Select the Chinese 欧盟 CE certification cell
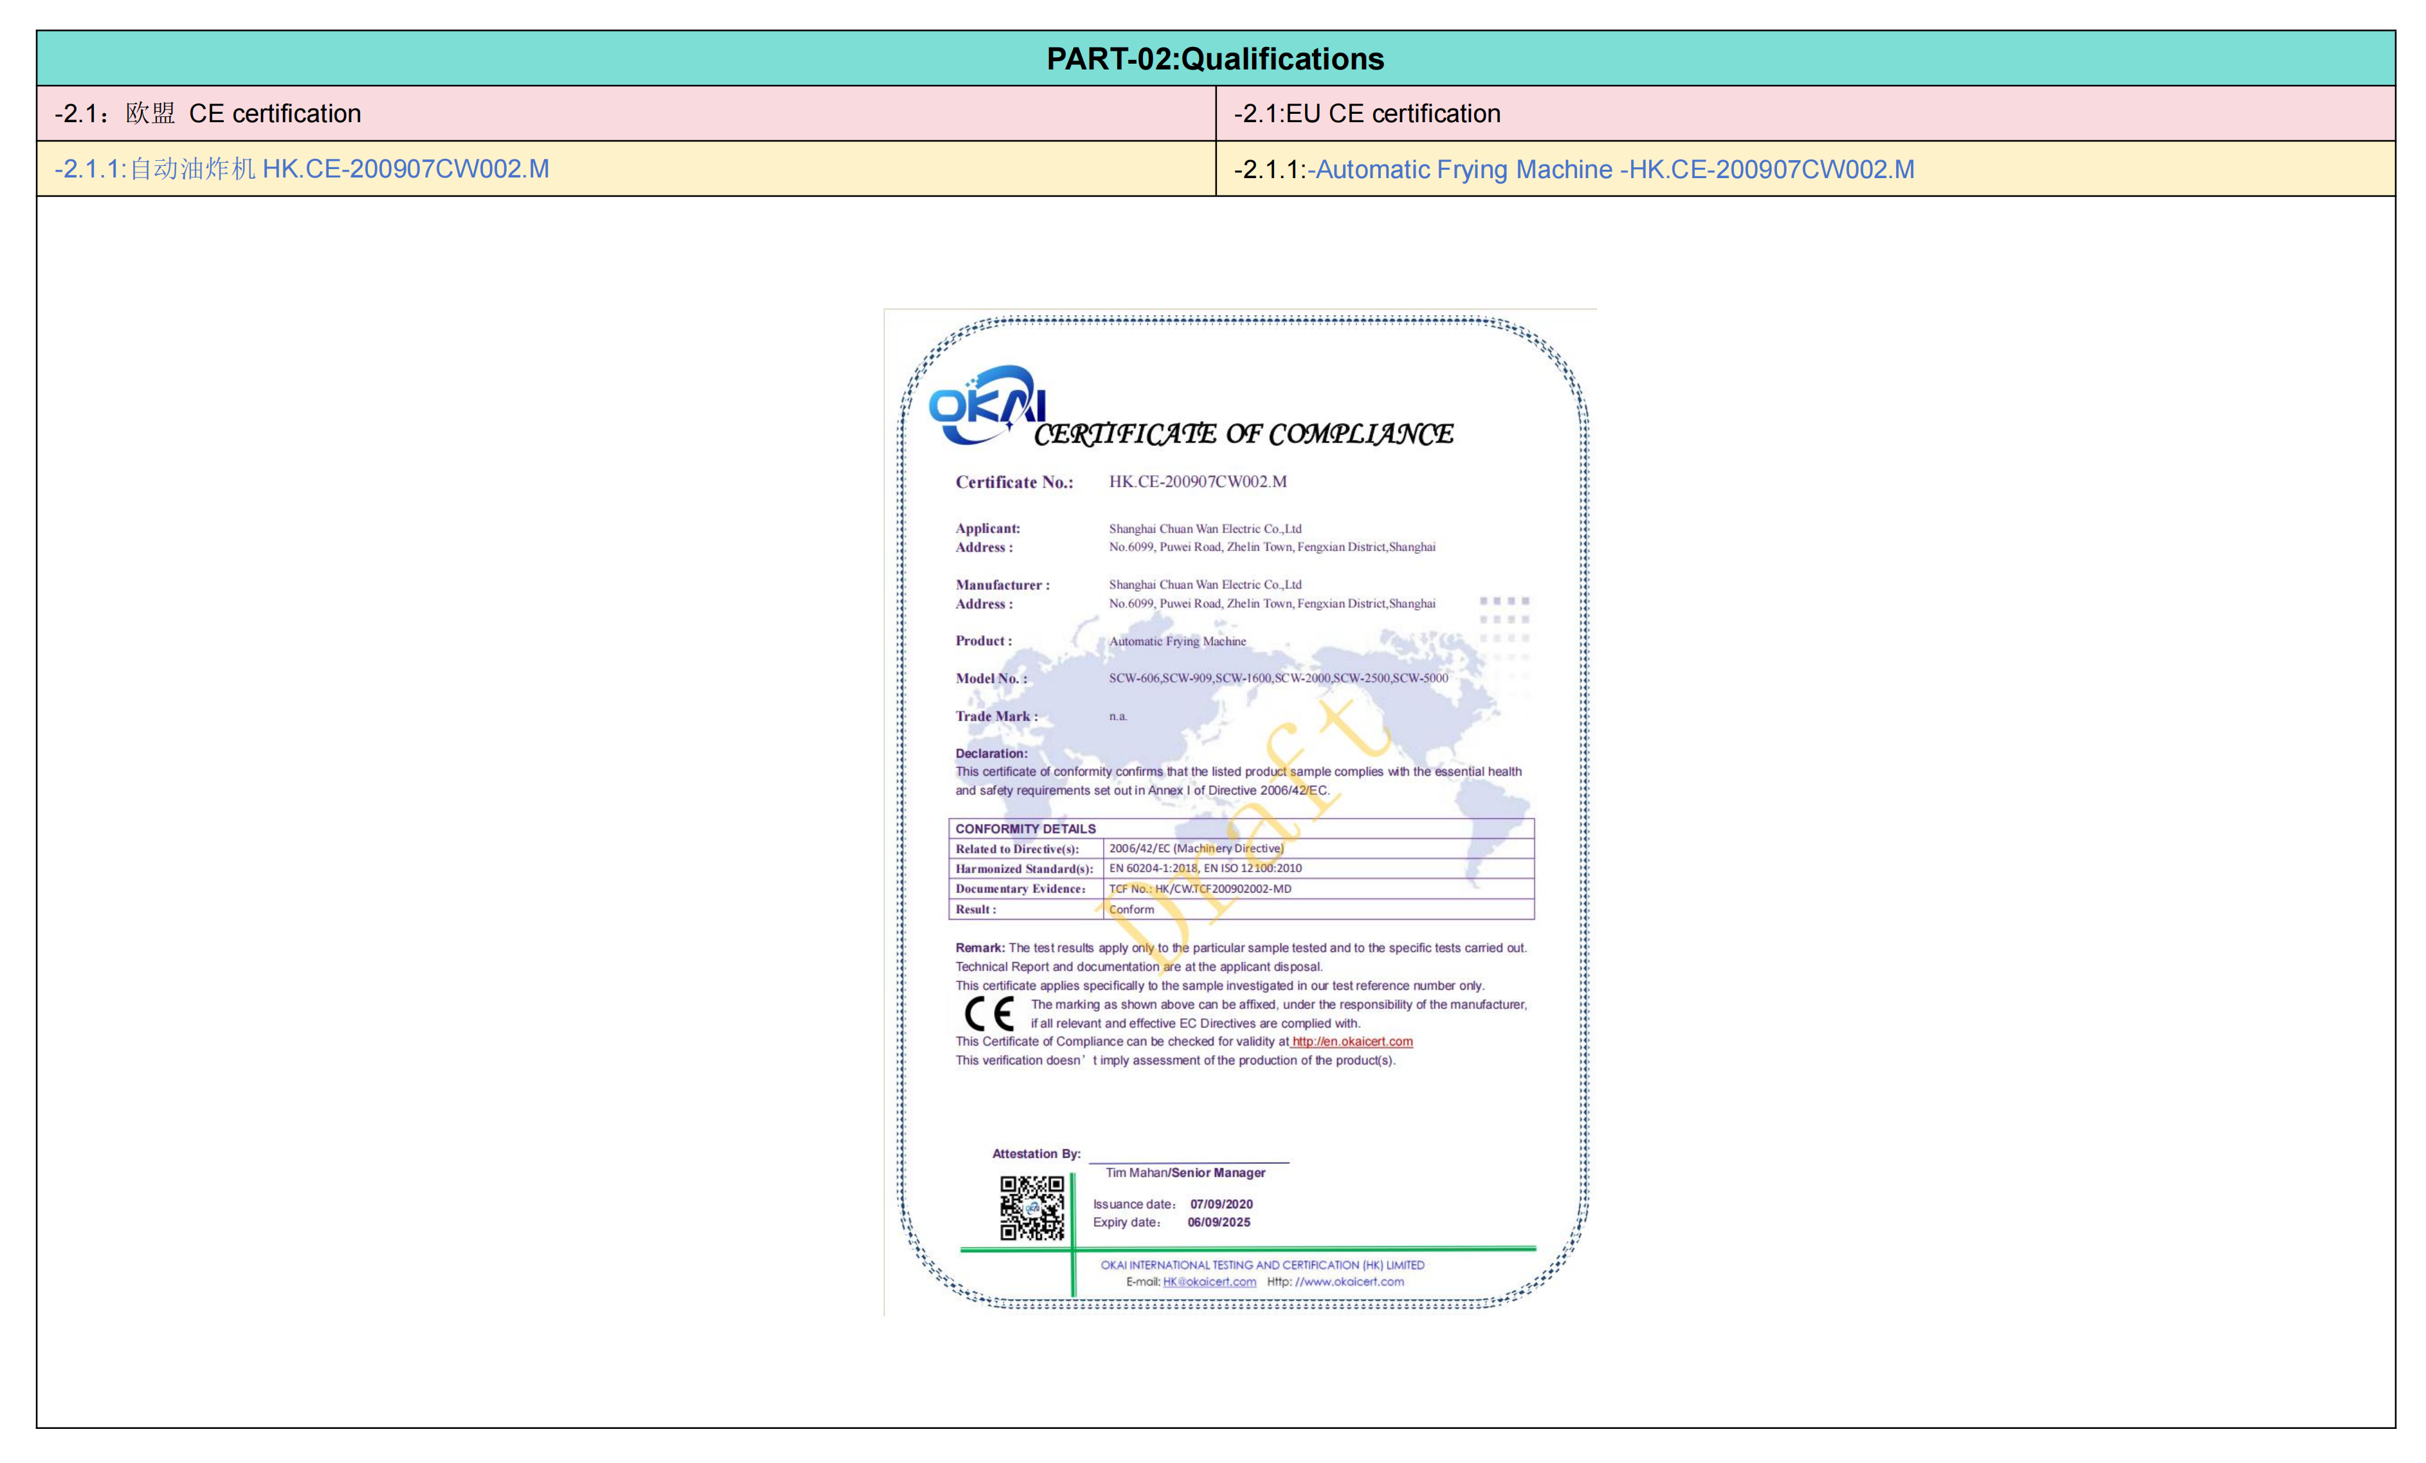This screenshot has width=2426, height=1463. [x=209, y=114]
